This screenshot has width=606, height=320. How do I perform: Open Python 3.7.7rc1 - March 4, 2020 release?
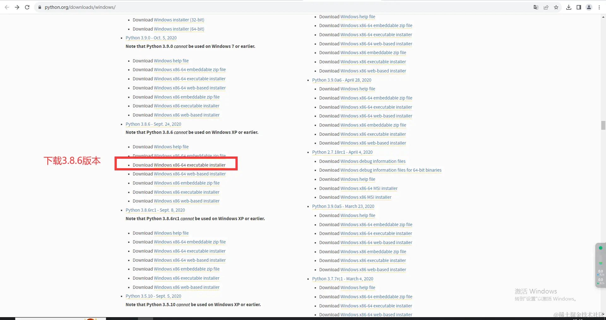click(x=343, y=279)
